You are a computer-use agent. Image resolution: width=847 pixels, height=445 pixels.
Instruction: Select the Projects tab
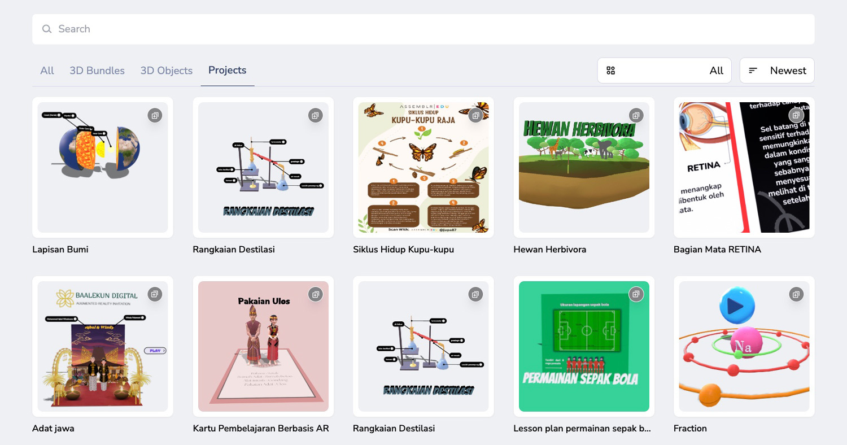[x=228, y=70]
